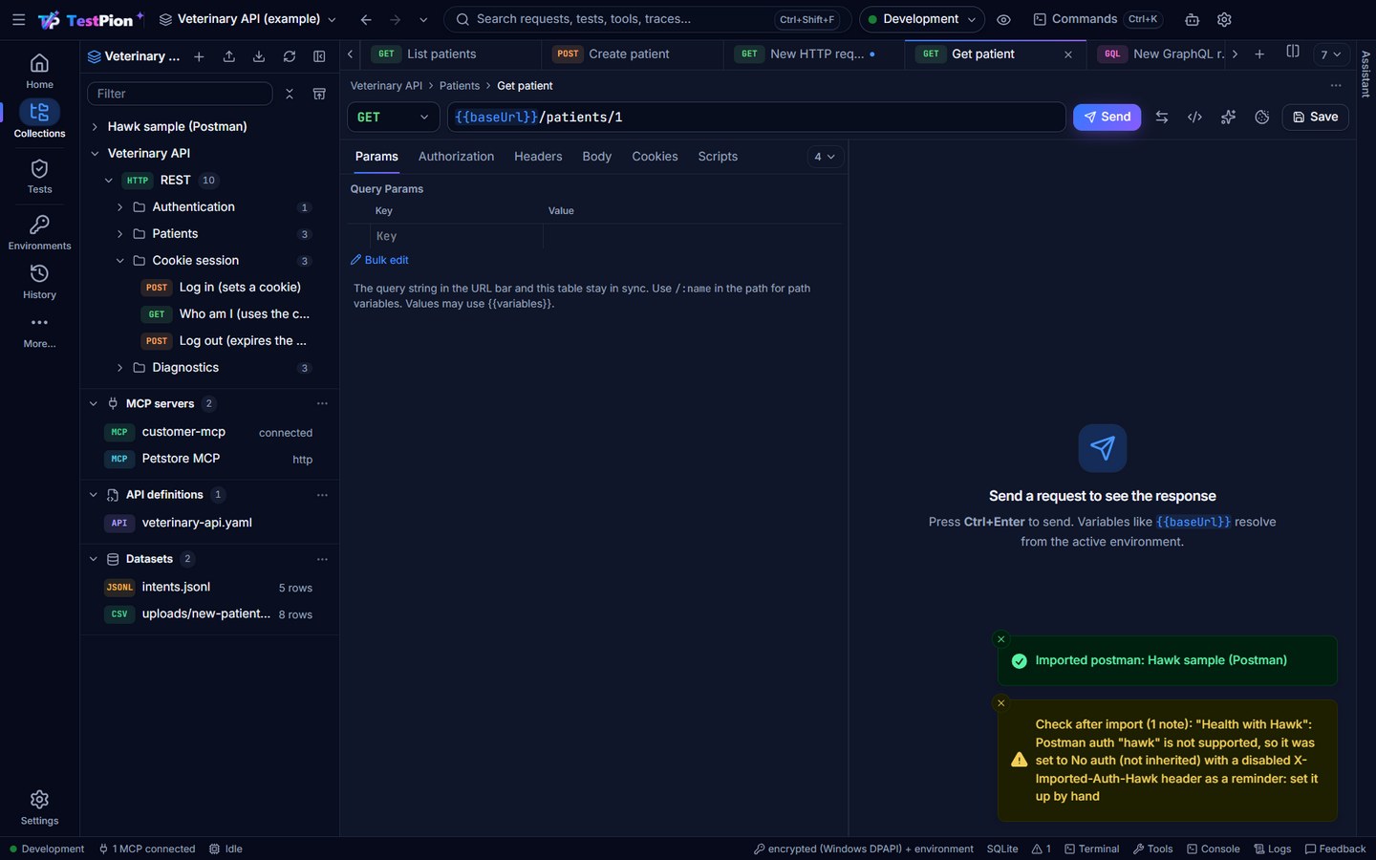The height and width of the screenshot is (860, 1376).
Task: Save the request
Action: coord(1315,117)
